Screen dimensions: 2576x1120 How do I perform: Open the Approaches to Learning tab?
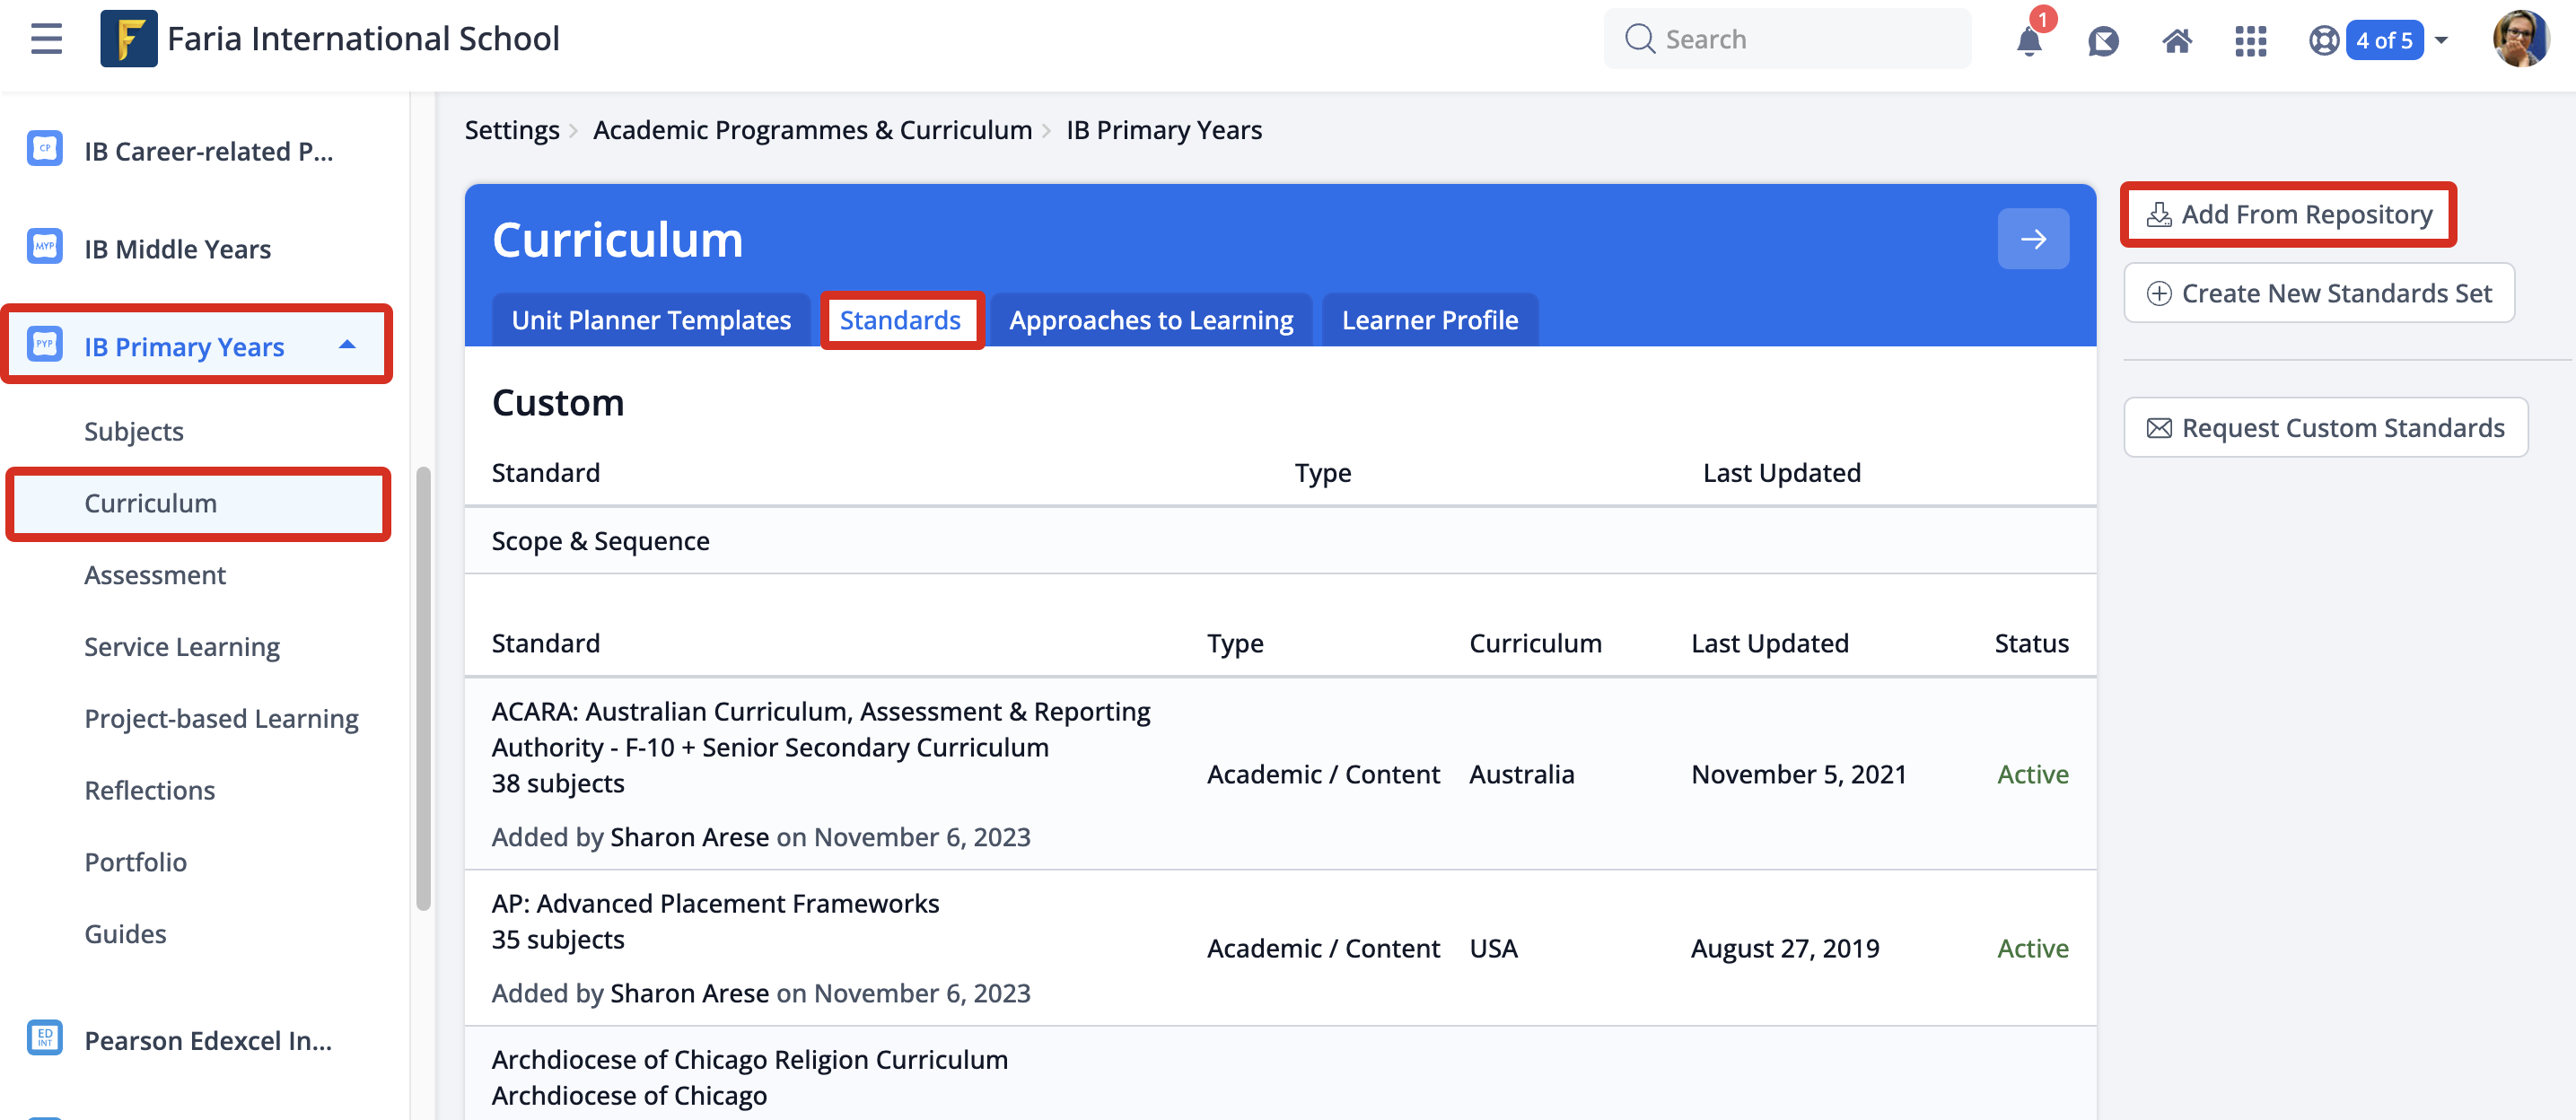[1151, 320]
